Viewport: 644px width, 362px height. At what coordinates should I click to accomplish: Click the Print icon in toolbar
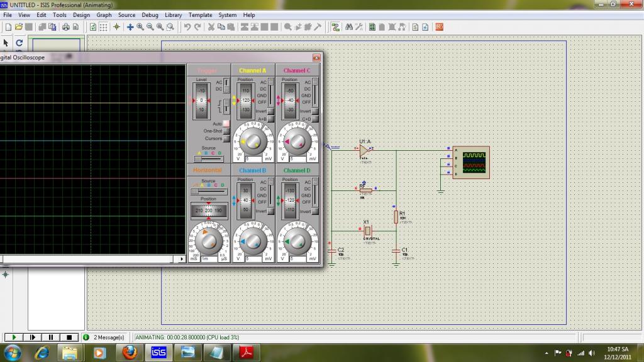[x=65, y=27]
